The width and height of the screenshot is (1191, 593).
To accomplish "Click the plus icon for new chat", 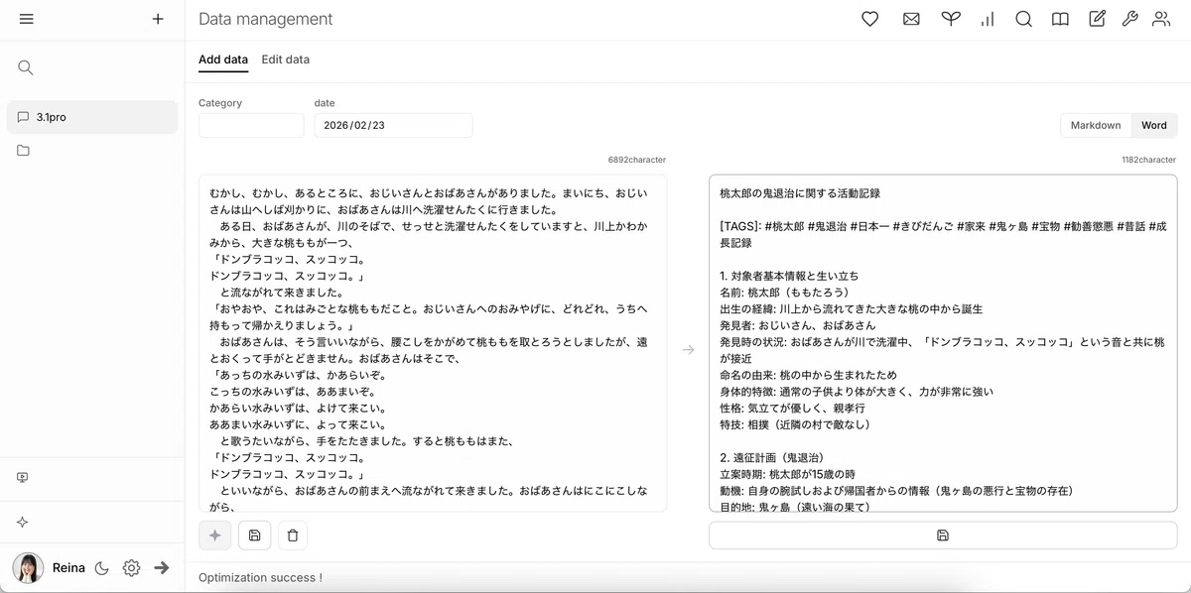I will point(158,19).
